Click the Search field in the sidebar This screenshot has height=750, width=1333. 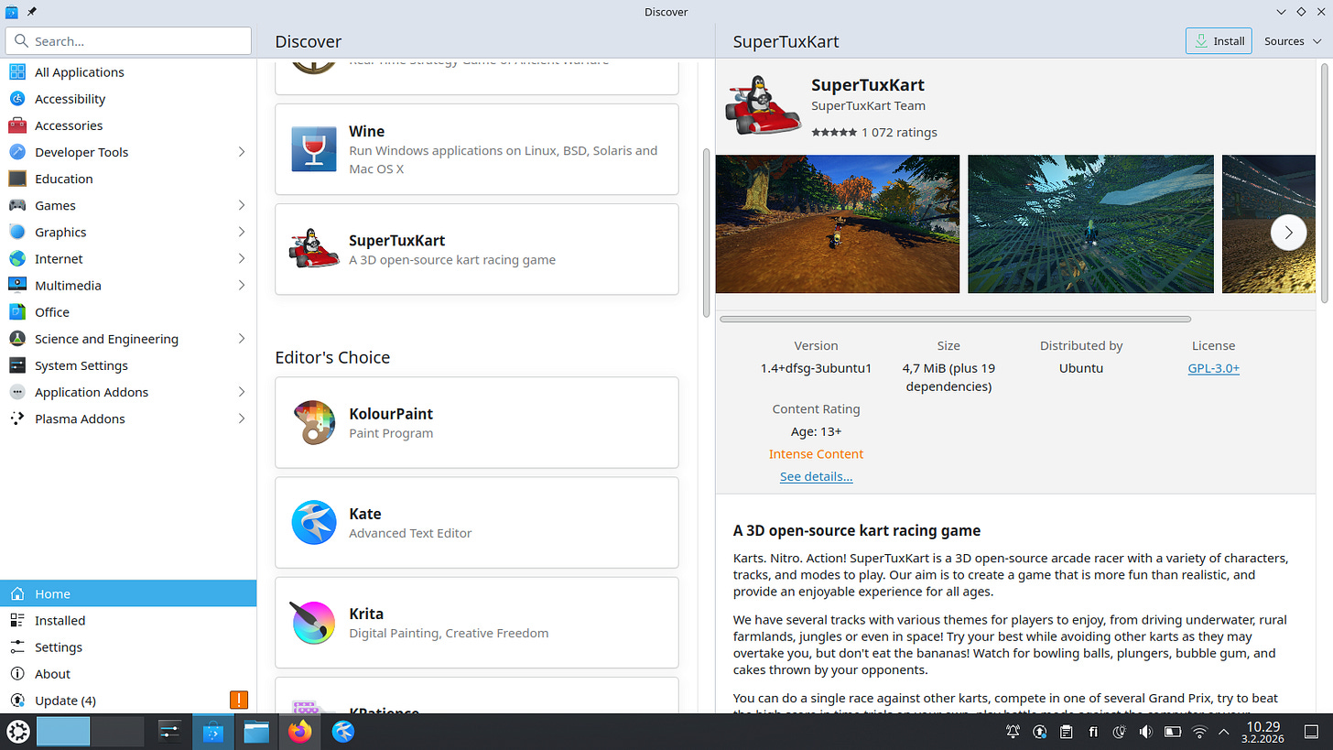(x=128, y=40)
